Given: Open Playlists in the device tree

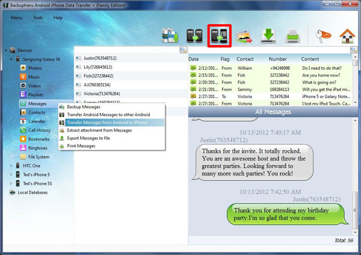Looking at the screenshot, I should (x=35, y=94).
